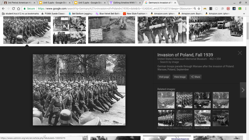This screenshot has width=249, height=140.
Task: Click View more related images tile
Action: [x=221, y=118]
